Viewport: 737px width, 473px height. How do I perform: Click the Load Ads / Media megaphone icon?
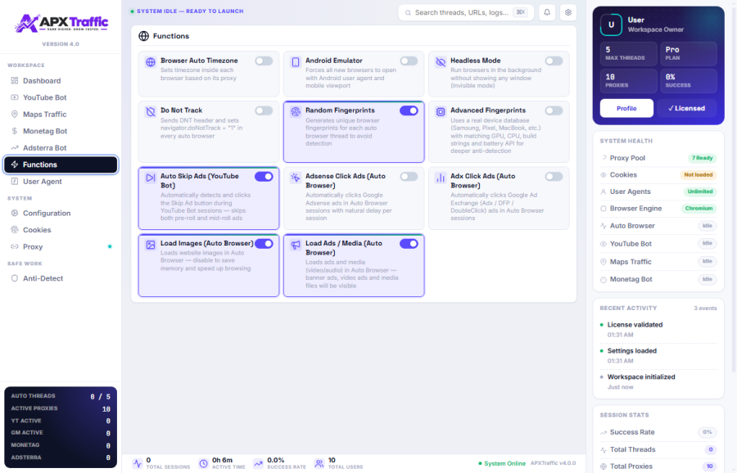pyautogui.click(x=295, y=245)
